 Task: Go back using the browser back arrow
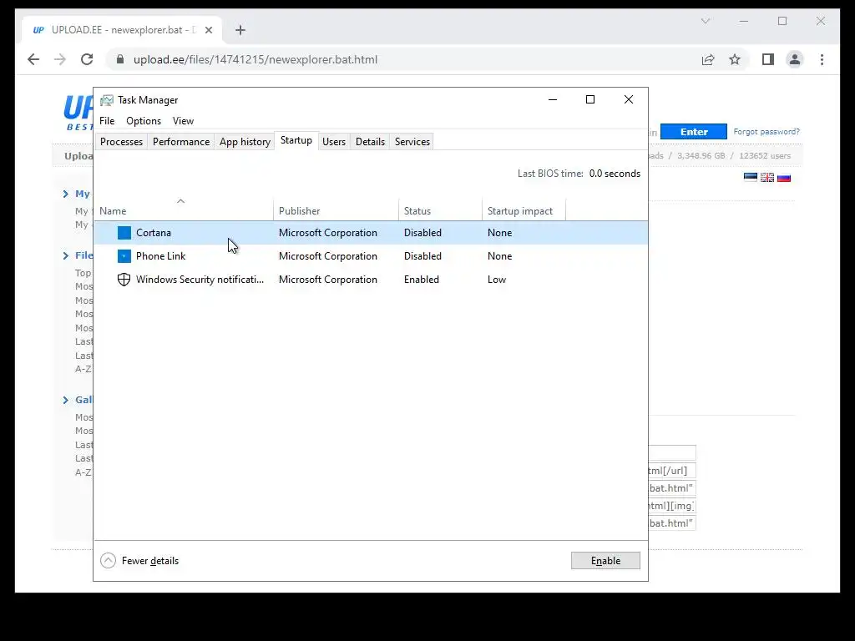33,59
